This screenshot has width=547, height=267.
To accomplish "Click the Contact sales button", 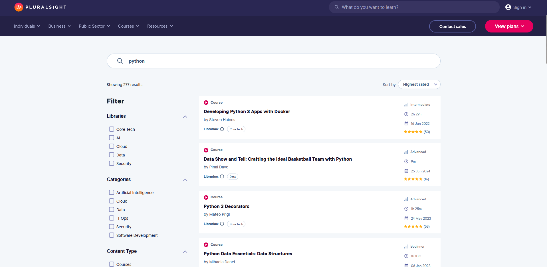I will click(453, 26).
